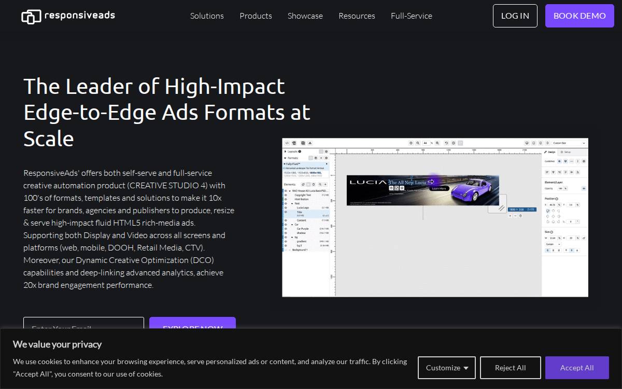Open the Products menu
Image resolution: width=622 pixels, height=389 pixels.
[x=256, y=16]
